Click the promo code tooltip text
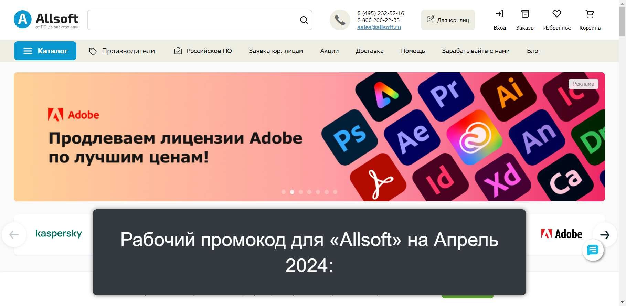This screenshot has height=306, width=626. click(309, 252)
